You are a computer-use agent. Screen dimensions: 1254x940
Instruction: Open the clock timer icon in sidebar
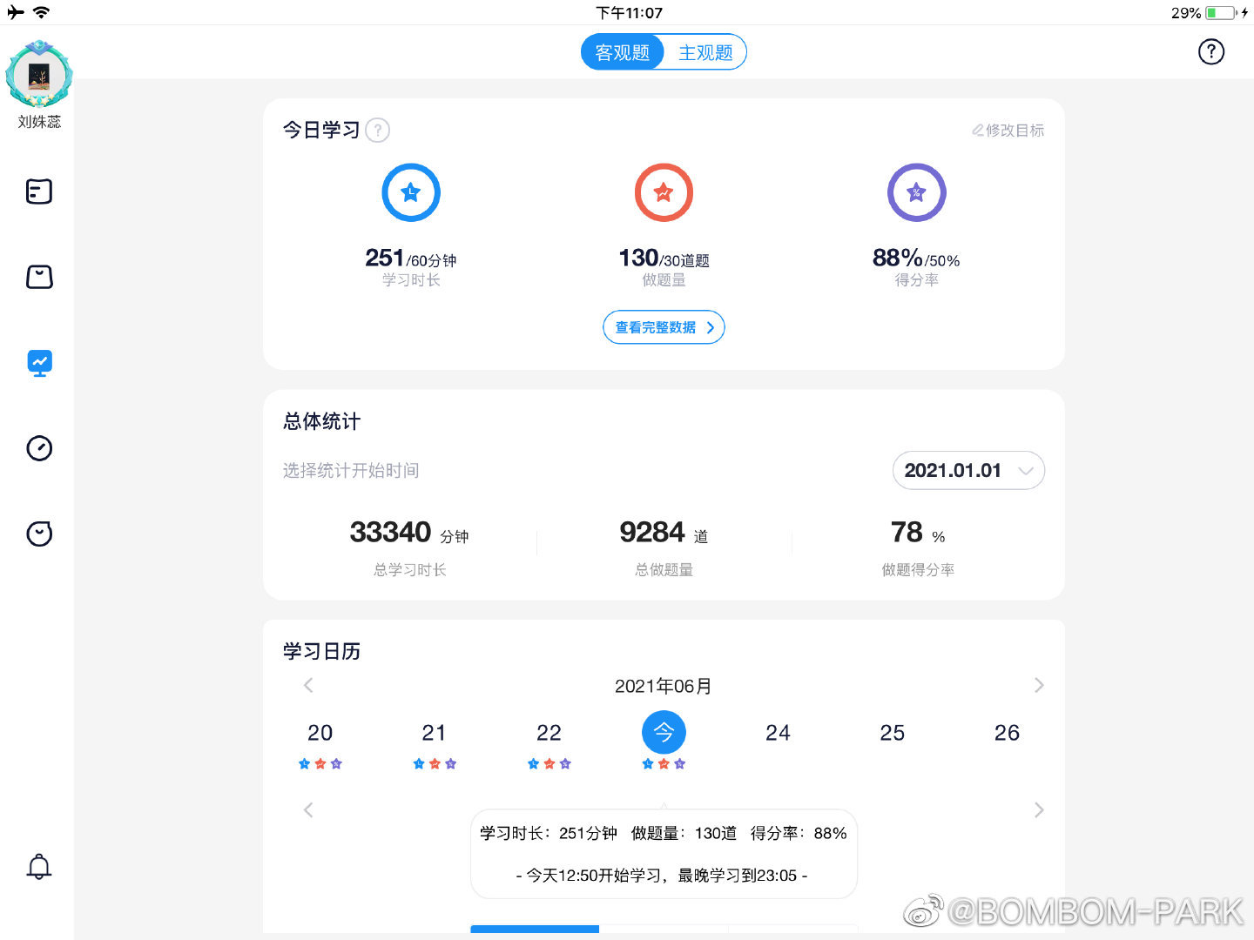[39, 448]
